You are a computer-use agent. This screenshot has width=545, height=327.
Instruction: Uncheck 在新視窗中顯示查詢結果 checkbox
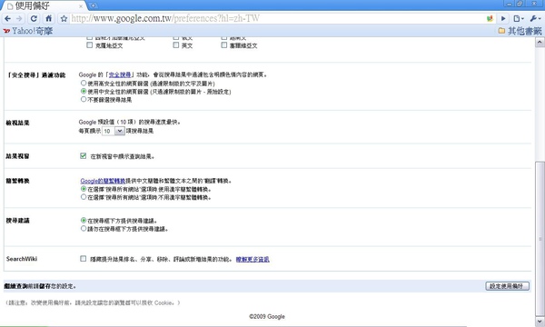click(x=83, y=155)
